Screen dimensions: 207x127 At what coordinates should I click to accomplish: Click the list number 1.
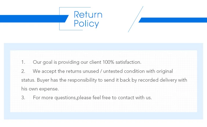(23, 62)
